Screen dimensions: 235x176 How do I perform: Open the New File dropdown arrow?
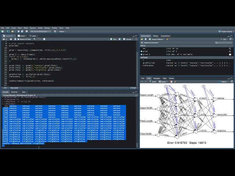(x=5, y=32)
